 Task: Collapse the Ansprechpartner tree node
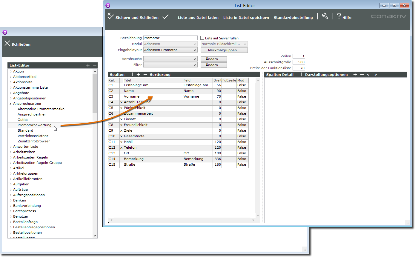[x=10, y=104]
